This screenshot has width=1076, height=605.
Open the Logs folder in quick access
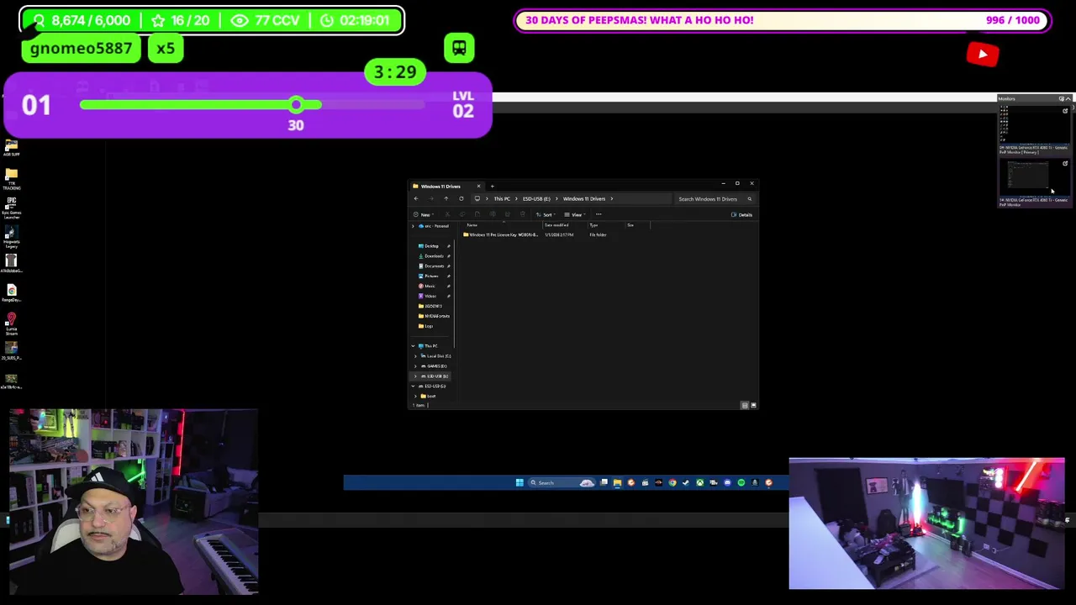pos(429,326)
